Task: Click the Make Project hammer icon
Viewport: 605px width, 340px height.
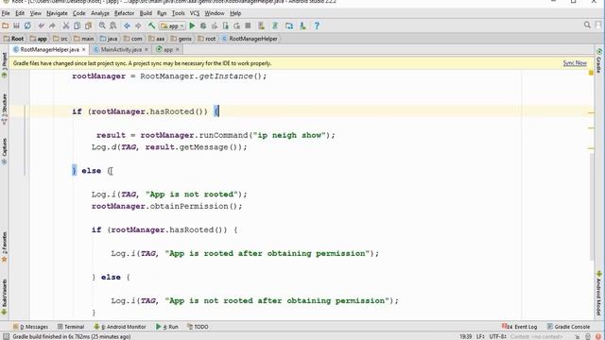Action: coord(151,25)
